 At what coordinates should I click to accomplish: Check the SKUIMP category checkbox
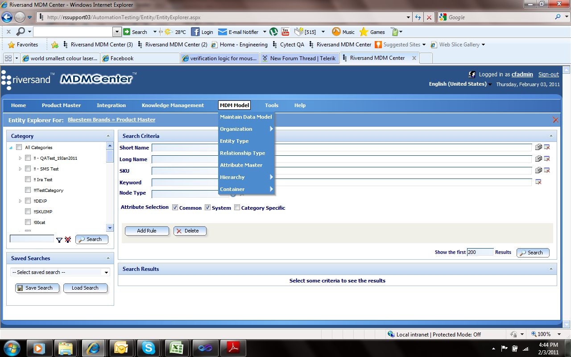click(28, 212)
